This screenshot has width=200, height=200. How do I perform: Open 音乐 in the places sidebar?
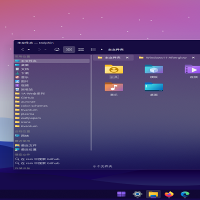pyautogui.click(x=52, y=77)
